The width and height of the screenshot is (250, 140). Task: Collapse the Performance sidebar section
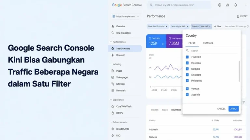pyautogui.click(x=111, y=42)
